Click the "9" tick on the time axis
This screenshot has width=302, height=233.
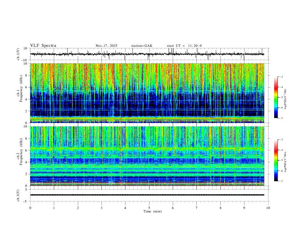point(244,208)
